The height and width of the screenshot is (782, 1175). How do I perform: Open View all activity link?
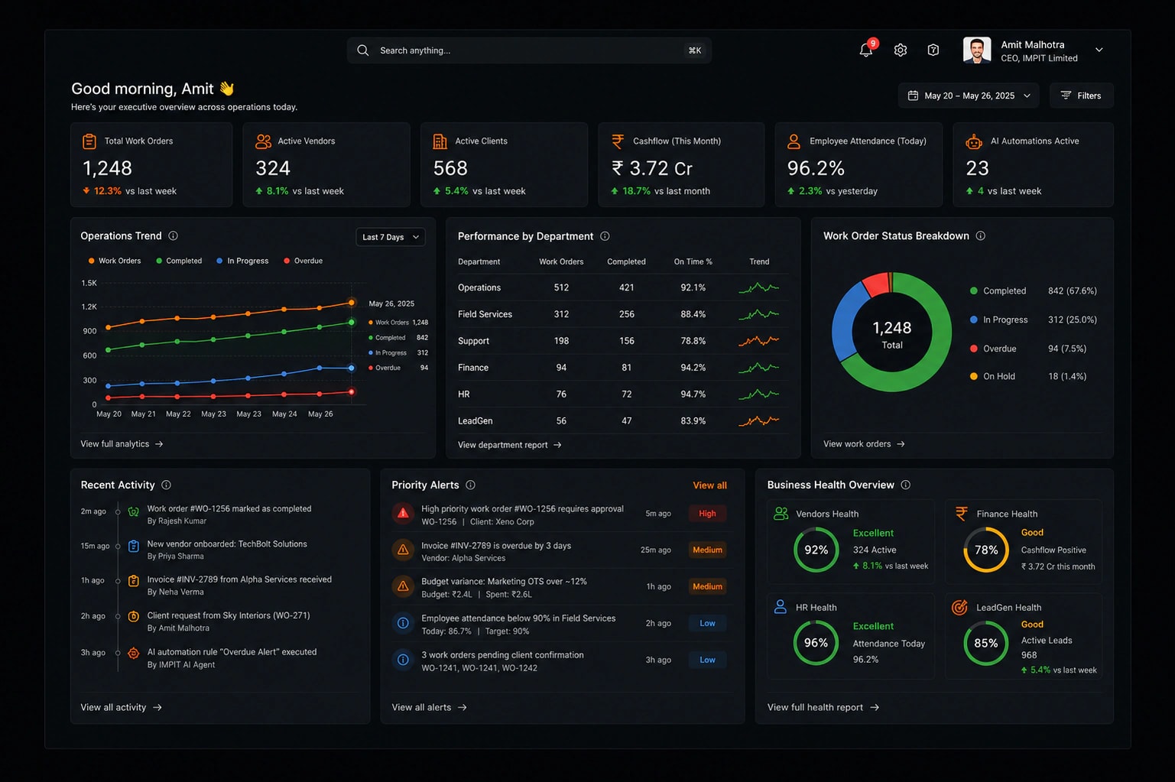[122, 708]
